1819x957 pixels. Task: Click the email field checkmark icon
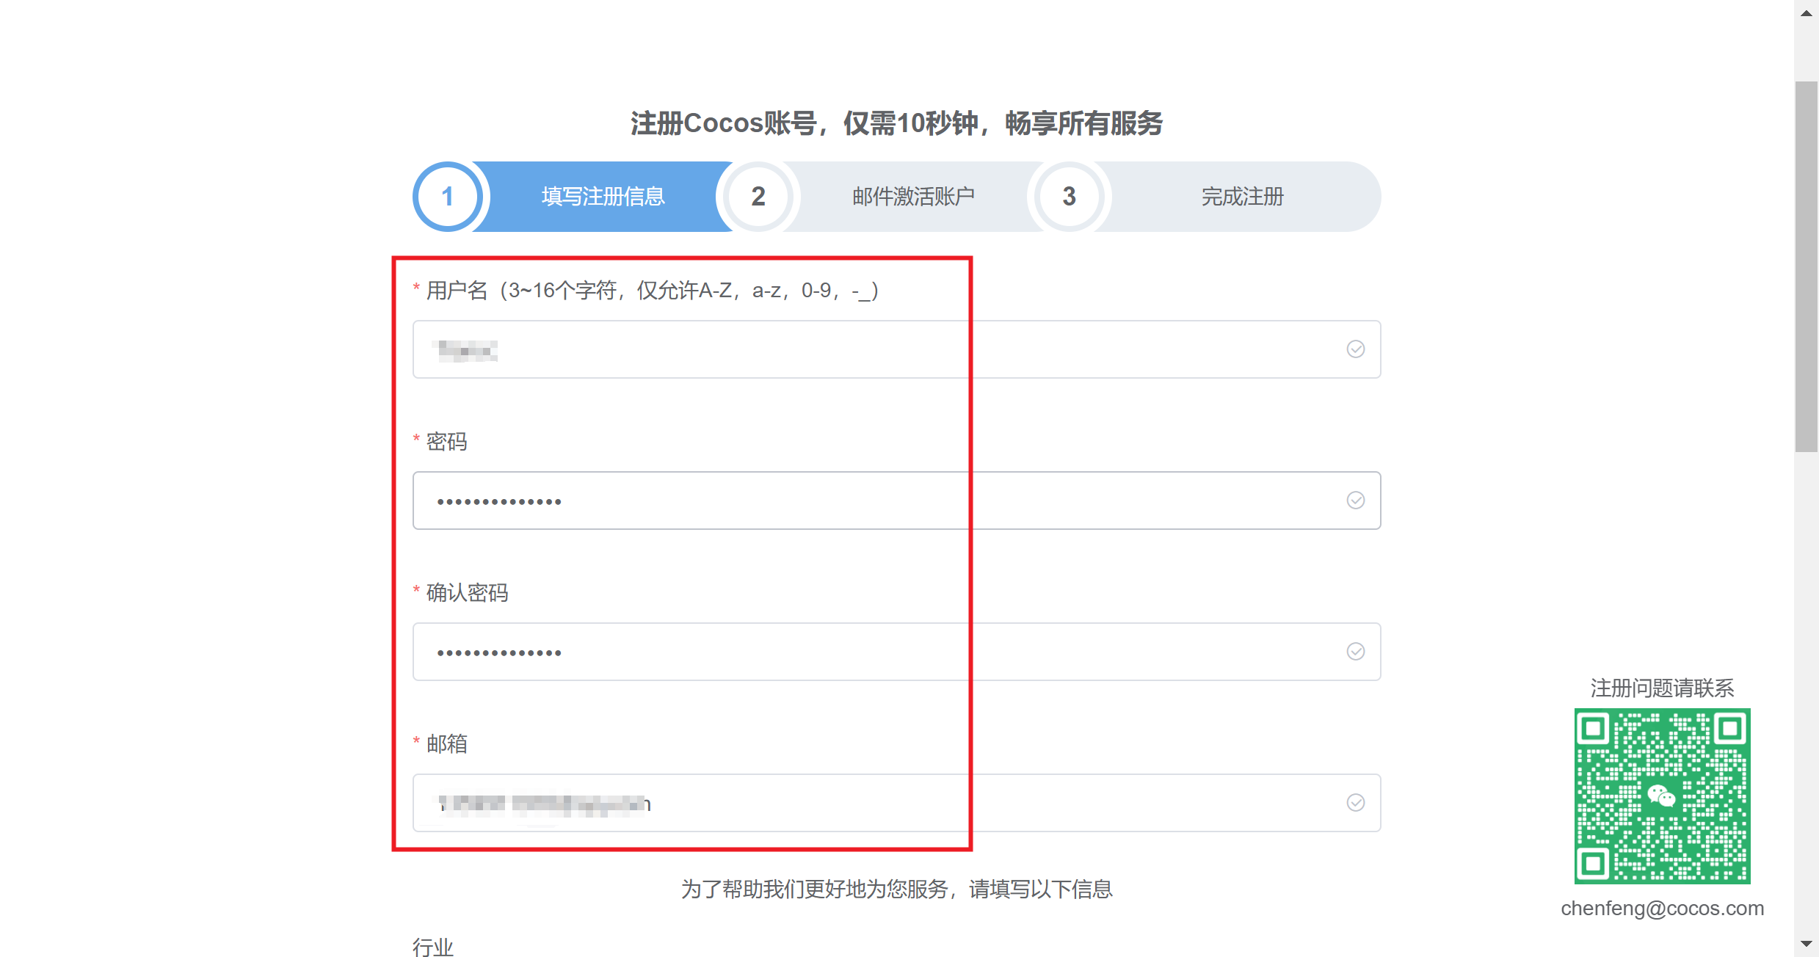(1355, 803)
